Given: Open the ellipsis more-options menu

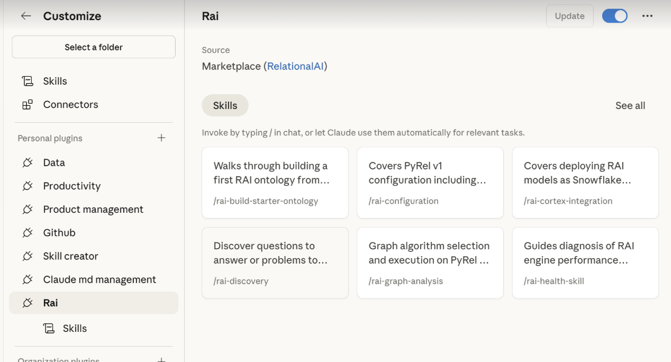Looking at the screenshot, I should coord(647,16).
